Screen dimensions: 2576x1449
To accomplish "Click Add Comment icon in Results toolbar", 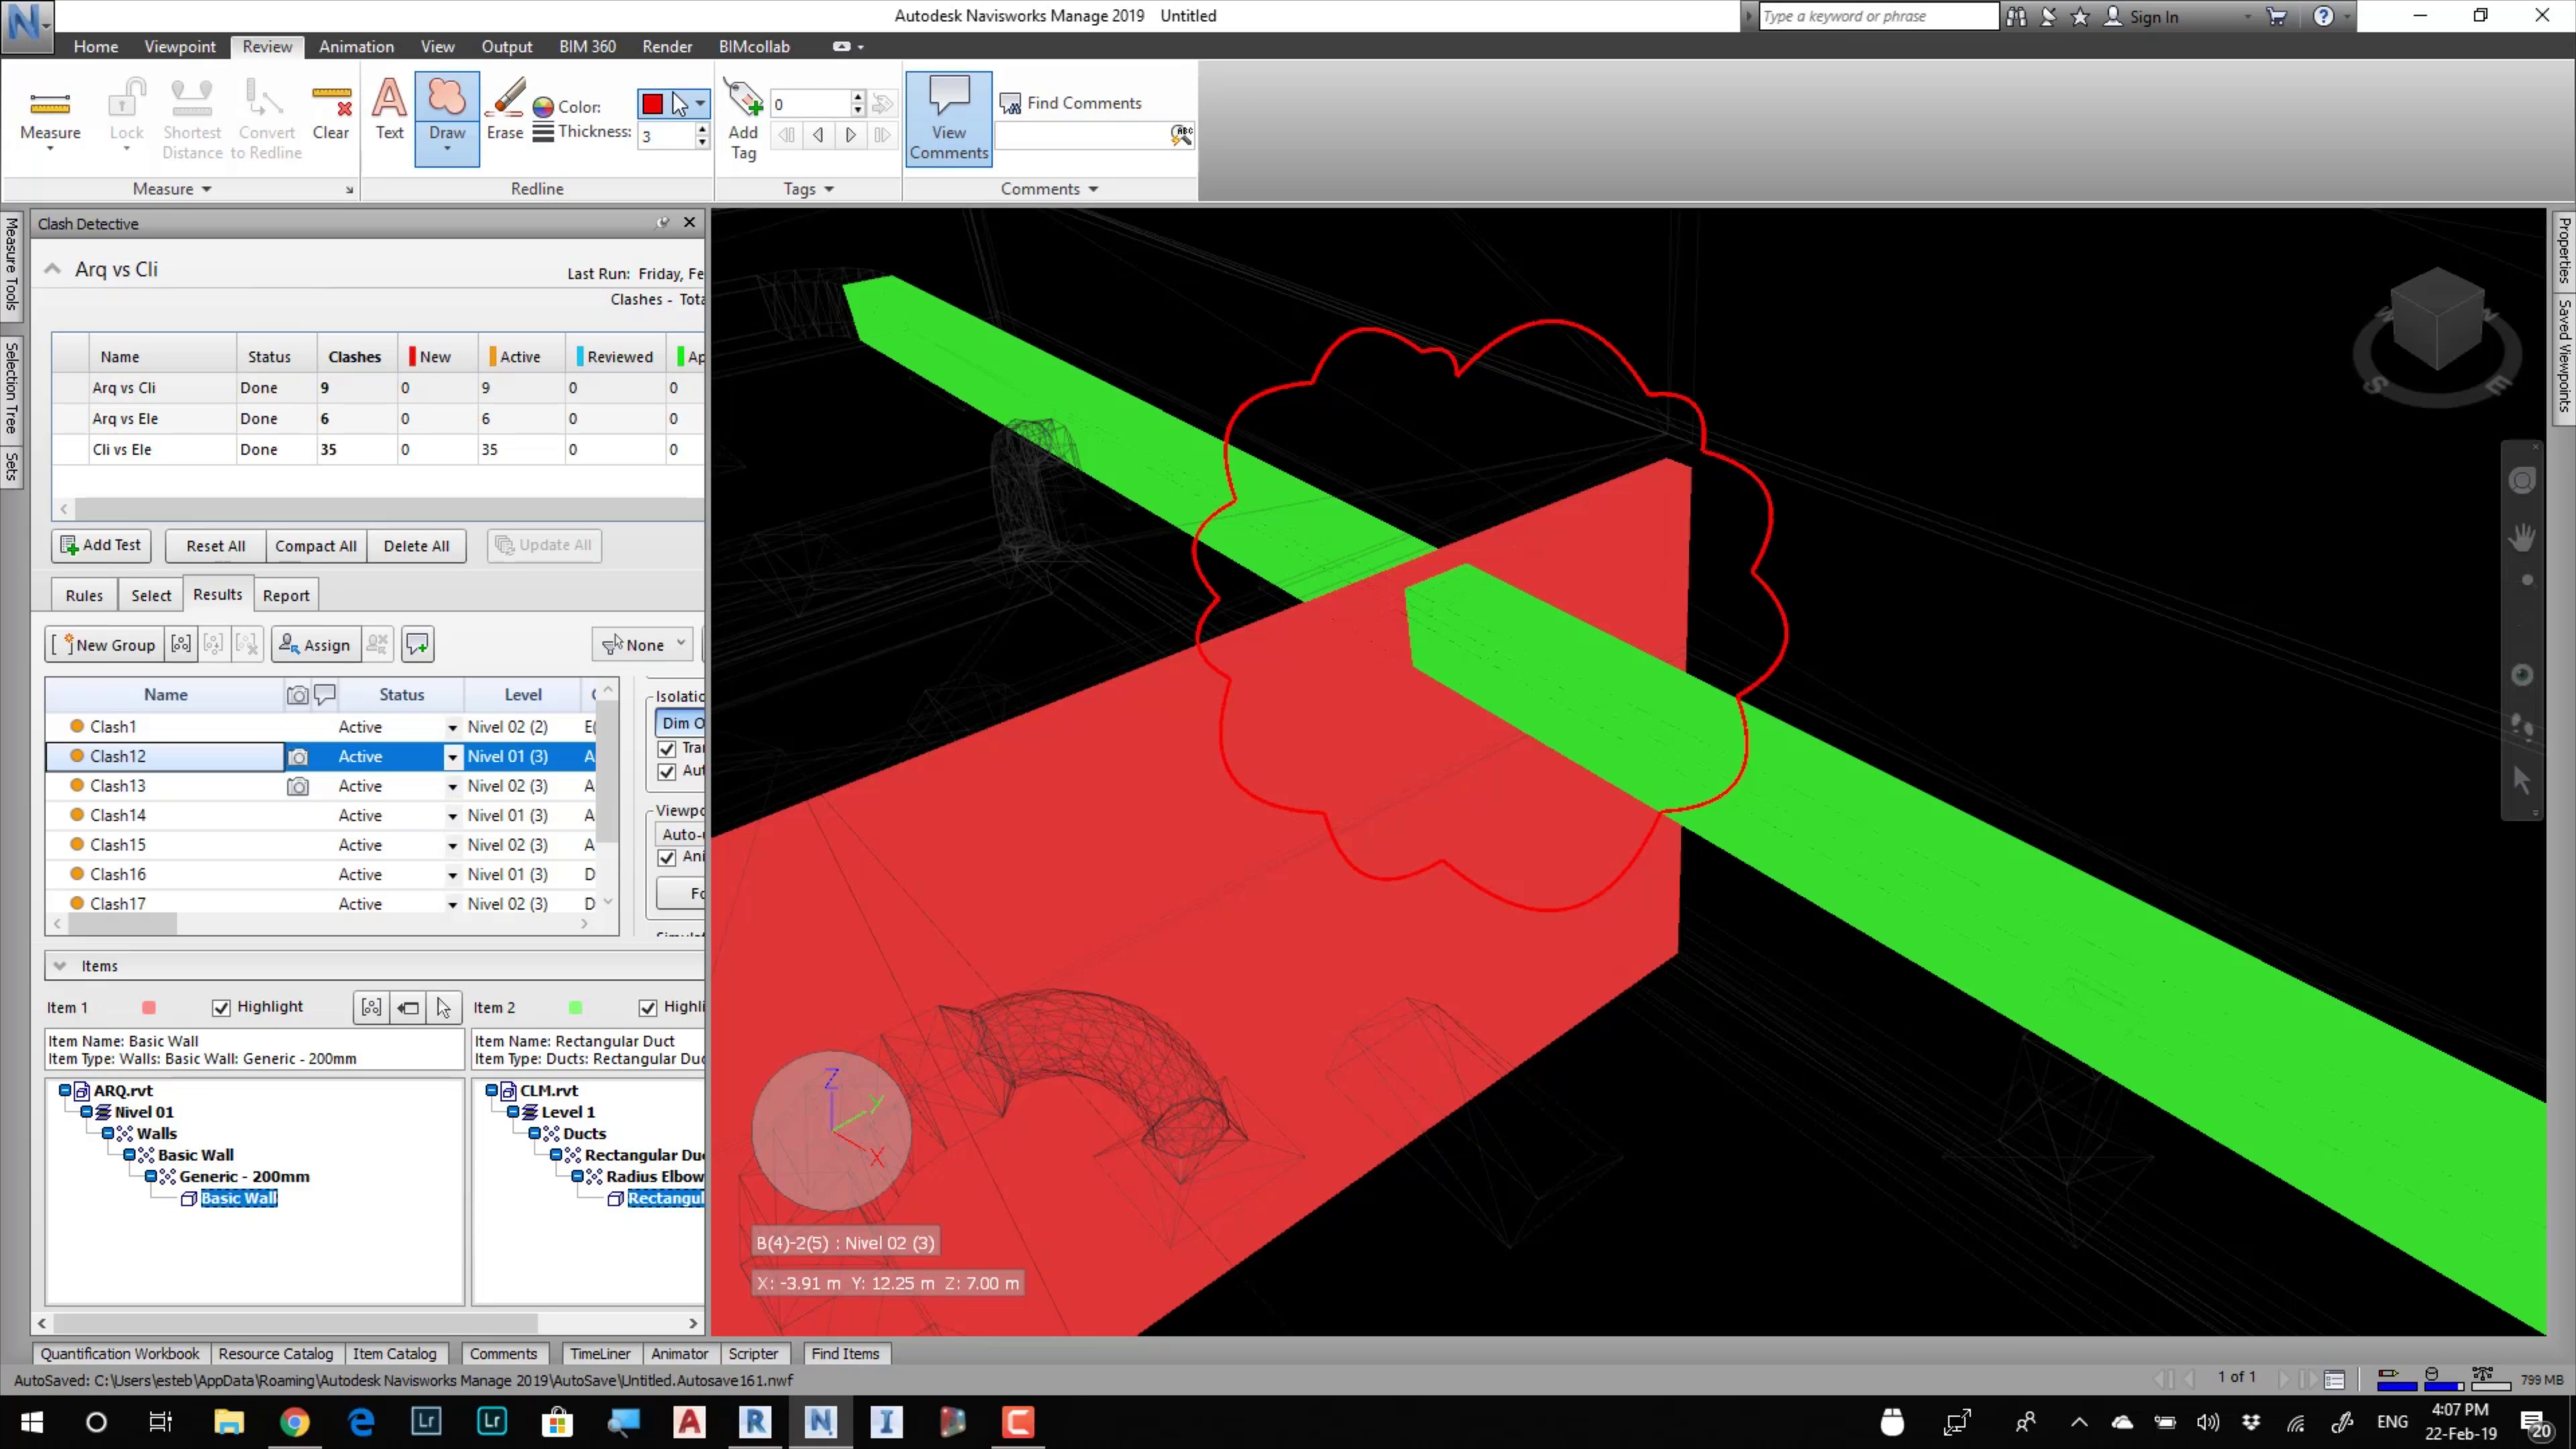I will pos(418,645).
